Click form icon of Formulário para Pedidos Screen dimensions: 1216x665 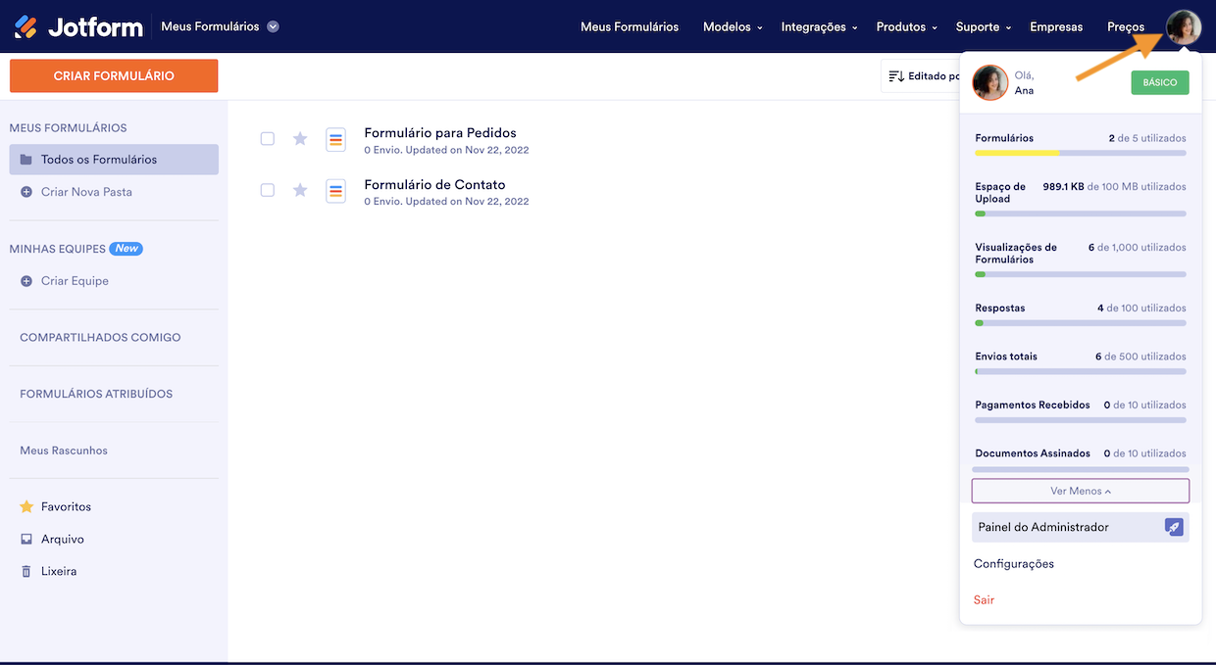point(336,140)
